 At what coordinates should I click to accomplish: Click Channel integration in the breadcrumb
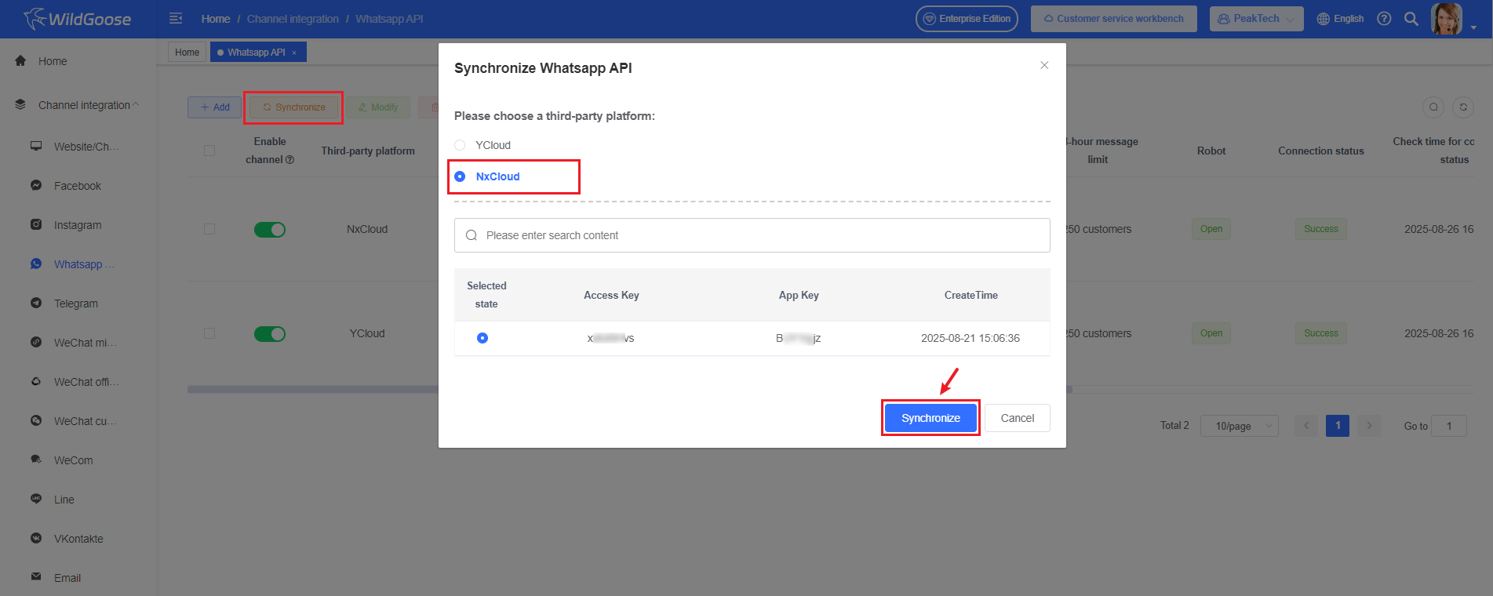(293, 19)
